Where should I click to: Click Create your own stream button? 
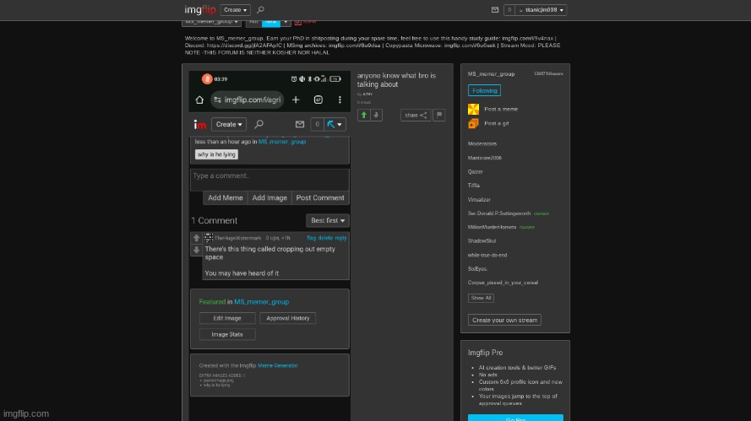click(505, 320)
